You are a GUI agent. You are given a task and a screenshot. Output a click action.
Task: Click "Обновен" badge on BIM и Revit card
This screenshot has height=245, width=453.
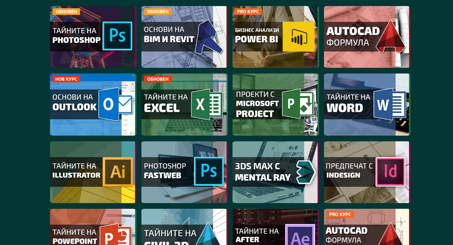[158, 12]
